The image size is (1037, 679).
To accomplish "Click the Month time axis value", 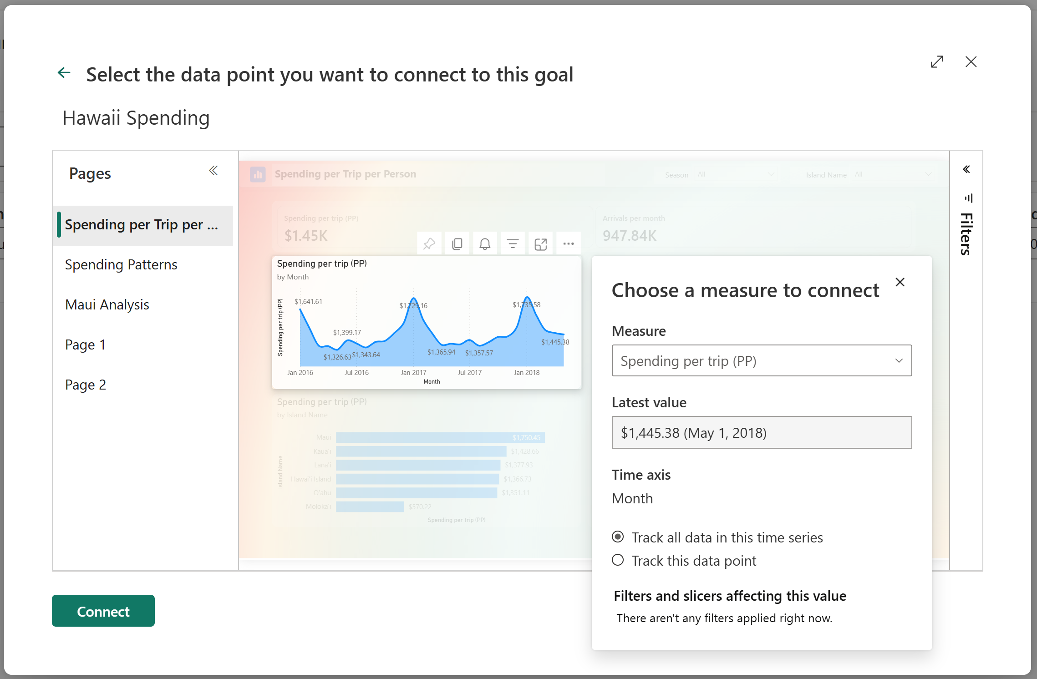I will coord(632,499).
